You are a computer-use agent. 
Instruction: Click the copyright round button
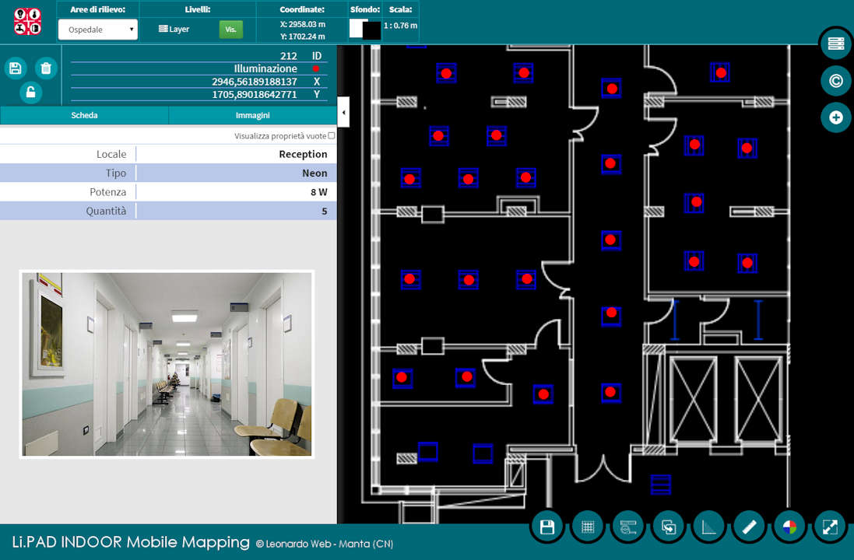pyautogui.click(x=835, y=81)
